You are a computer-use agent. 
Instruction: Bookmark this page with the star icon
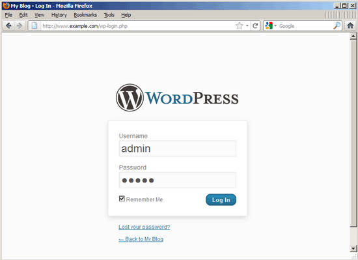point(239,25)
